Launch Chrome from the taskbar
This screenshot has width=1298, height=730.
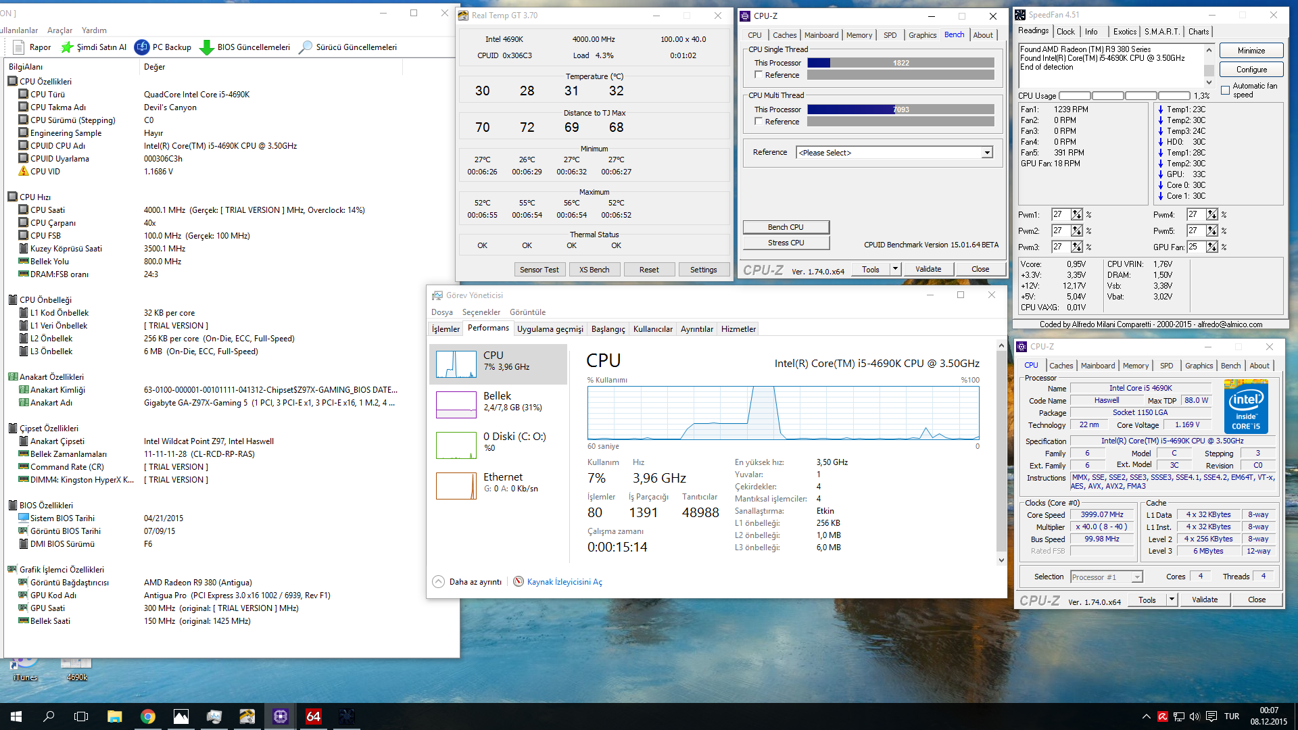[147, 716]
